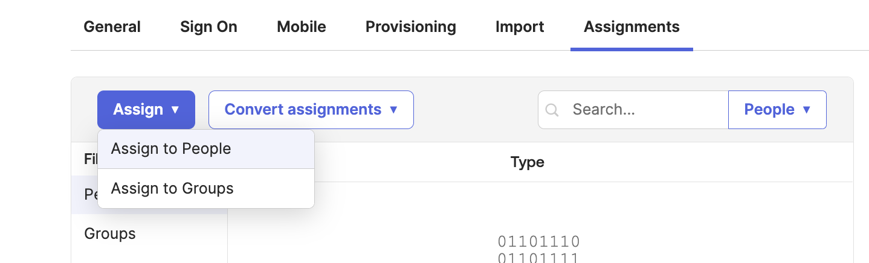Click the Convert assignments dropdown arrow

(393, 110)
